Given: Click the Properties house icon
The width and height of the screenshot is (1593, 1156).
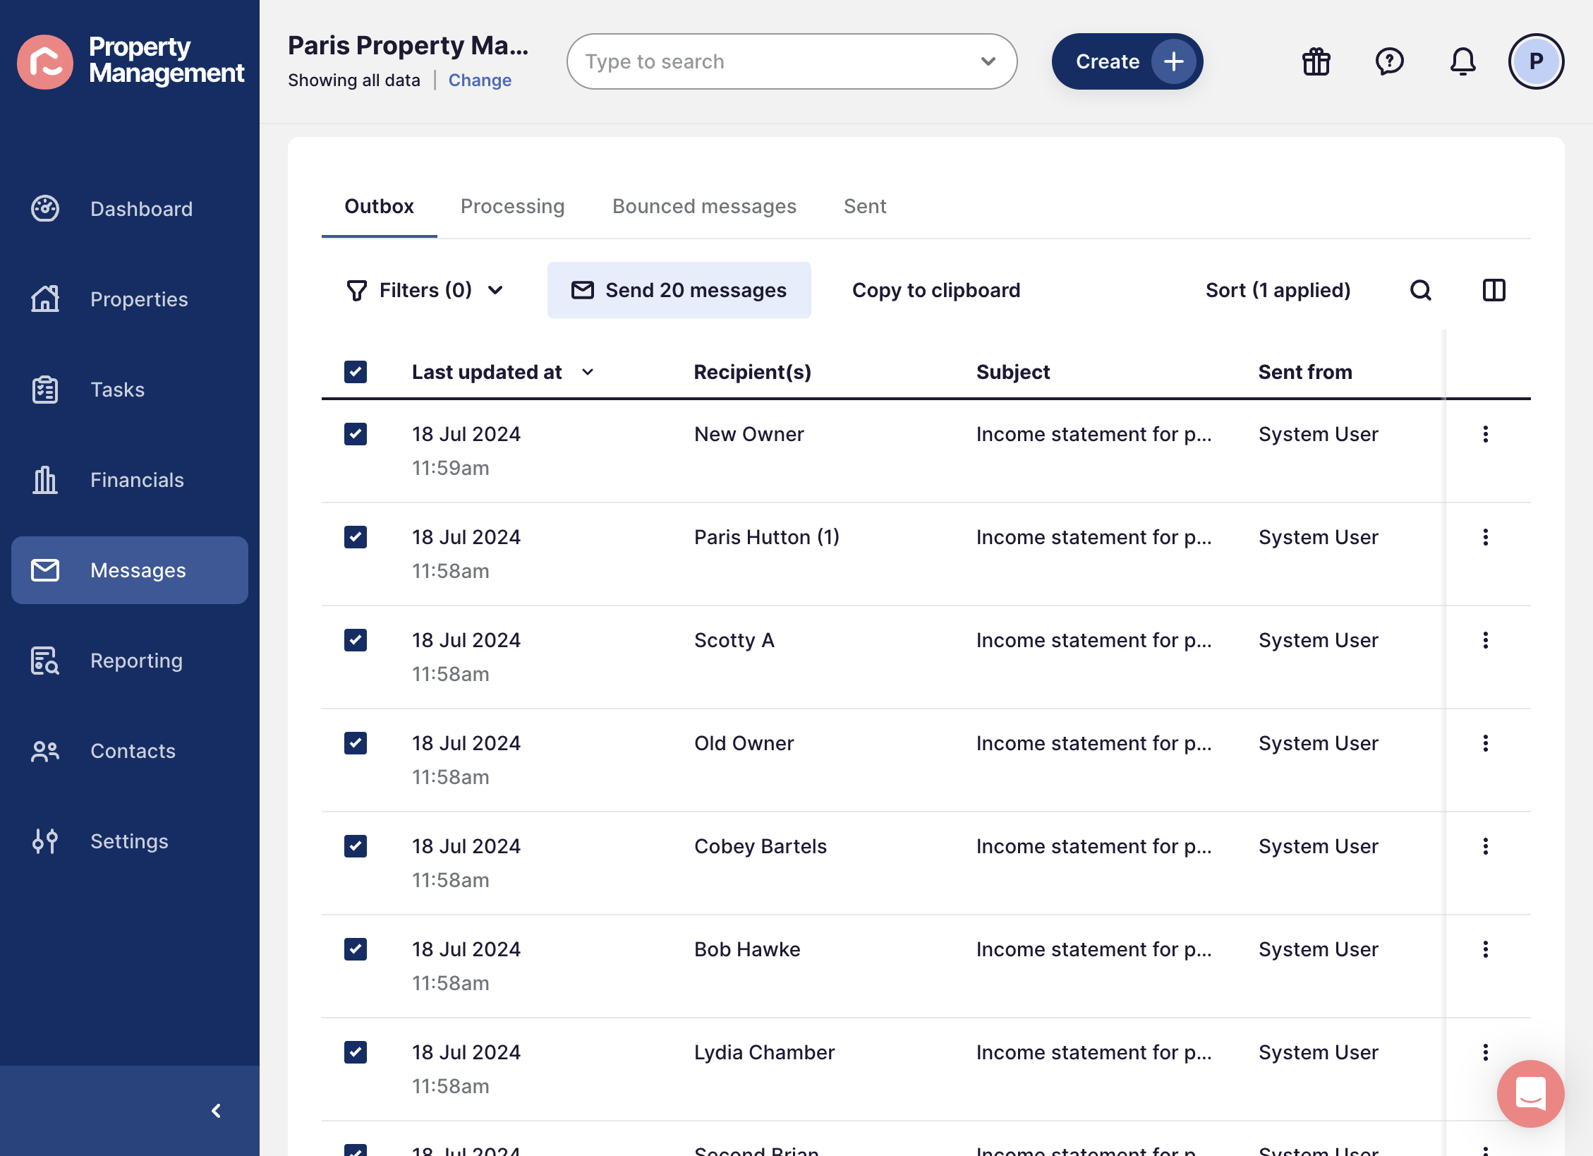Looking at the screenshot, I should [45, 299].
